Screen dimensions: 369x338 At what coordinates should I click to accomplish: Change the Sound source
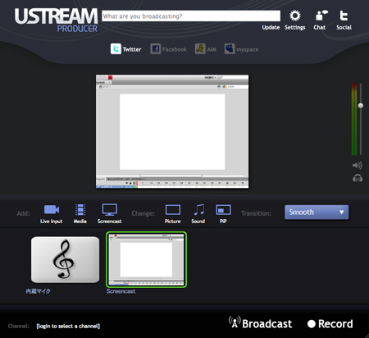198,210
